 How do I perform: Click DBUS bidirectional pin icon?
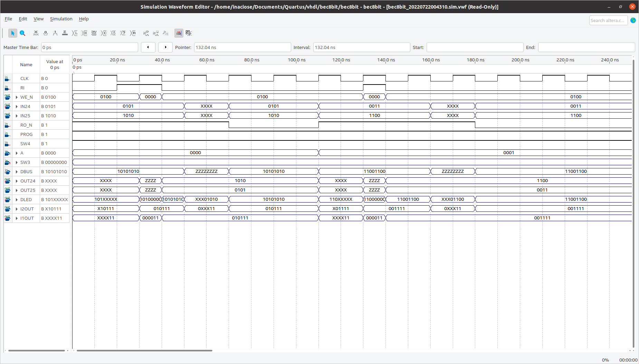8,172
